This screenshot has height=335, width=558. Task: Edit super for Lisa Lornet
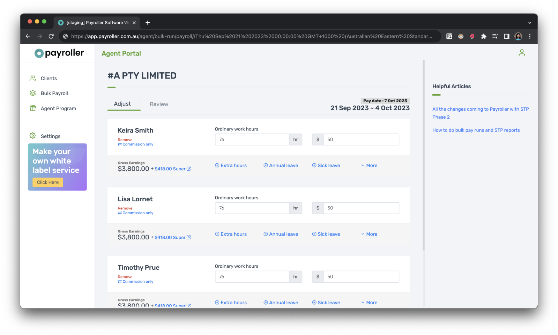172,238
